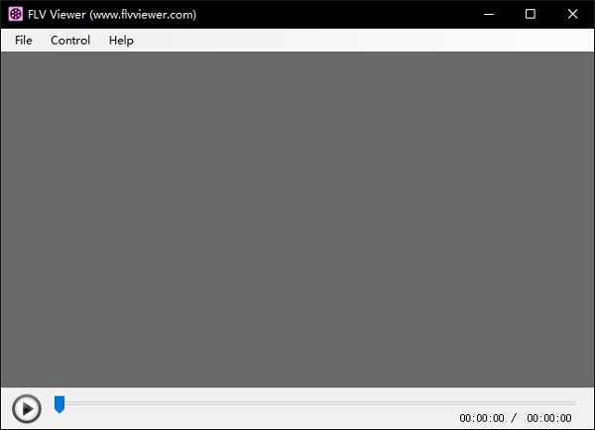Click the slash separator between the time readouts
The height and width of the screenshot is (430, 595).
tap(514, 418)
